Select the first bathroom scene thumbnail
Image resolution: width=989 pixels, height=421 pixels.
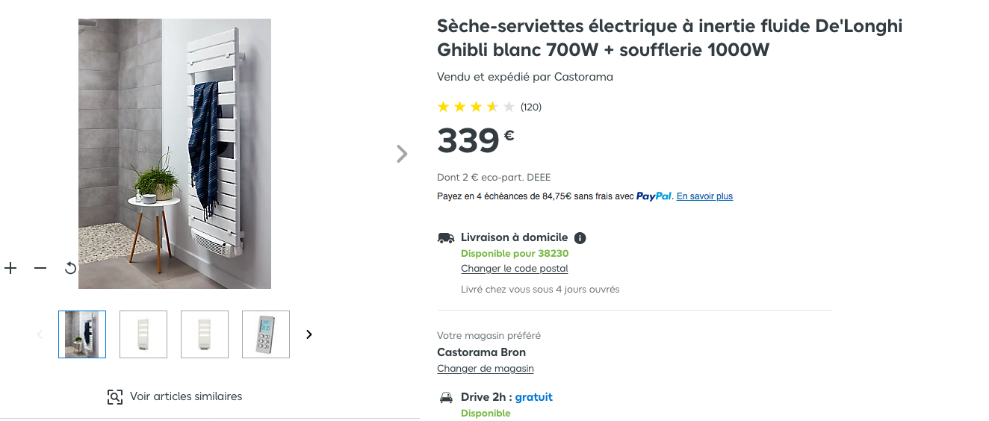tap(82, 334)
